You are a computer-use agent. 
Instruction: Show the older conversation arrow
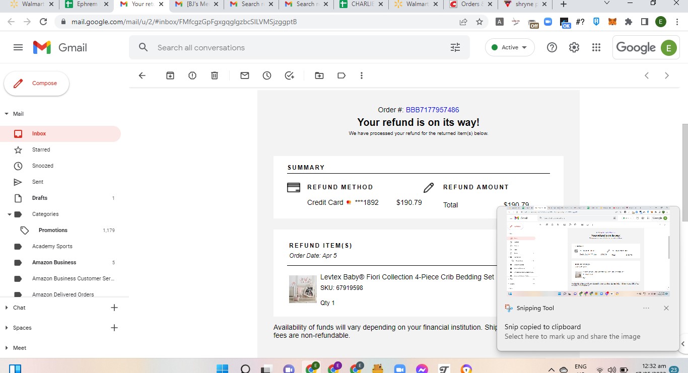(667, 76)
